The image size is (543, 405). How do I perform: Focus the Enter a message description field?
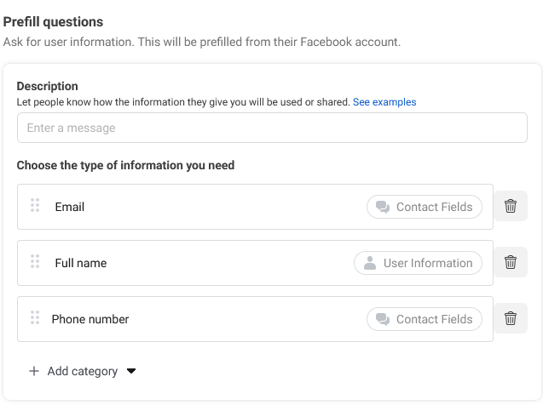coord(272,128)
